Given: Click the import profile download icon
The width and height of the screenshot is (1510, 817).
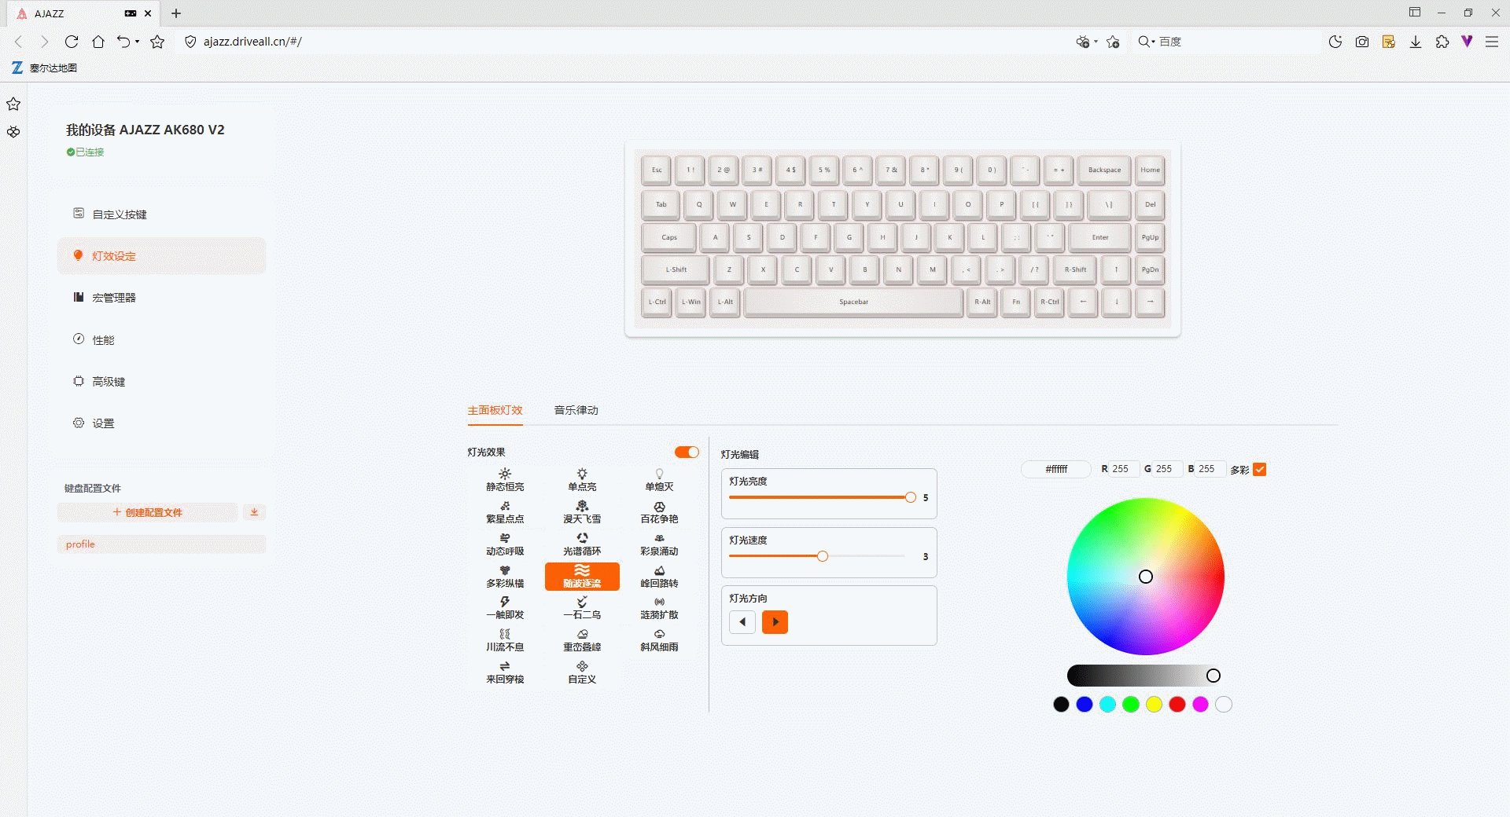Looking at the screenshot, I should pos(254,512).
